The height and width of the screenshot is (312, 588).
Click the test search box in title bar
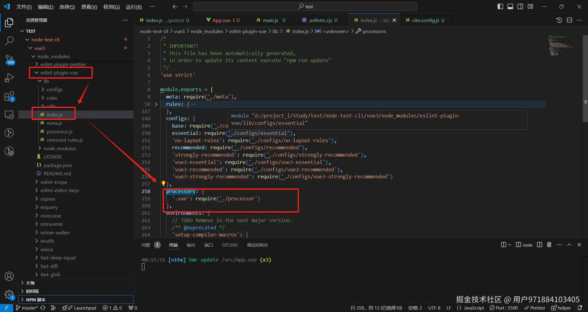(305, 6)
